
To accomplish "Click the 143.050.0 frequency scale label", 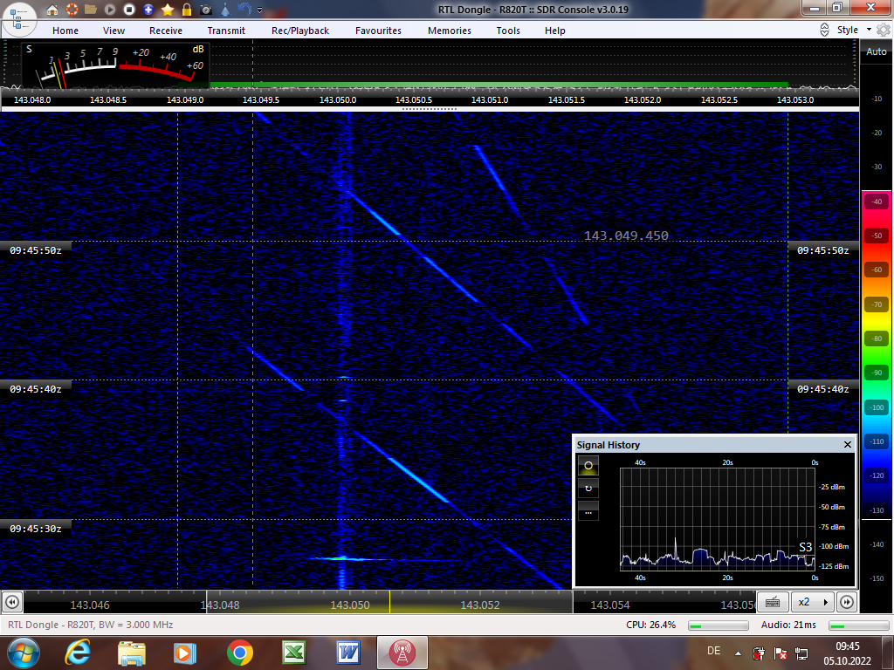I will (x=338, y=99).
